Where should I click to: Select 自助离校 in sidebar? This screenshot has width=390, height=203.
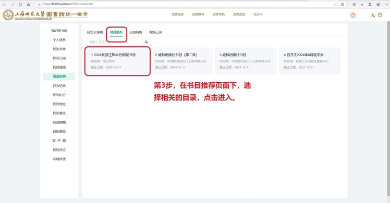(59, 132)
